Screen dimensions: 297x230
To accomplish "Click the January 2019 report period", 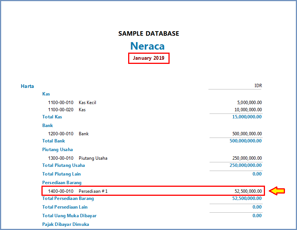I will (148, 58).
